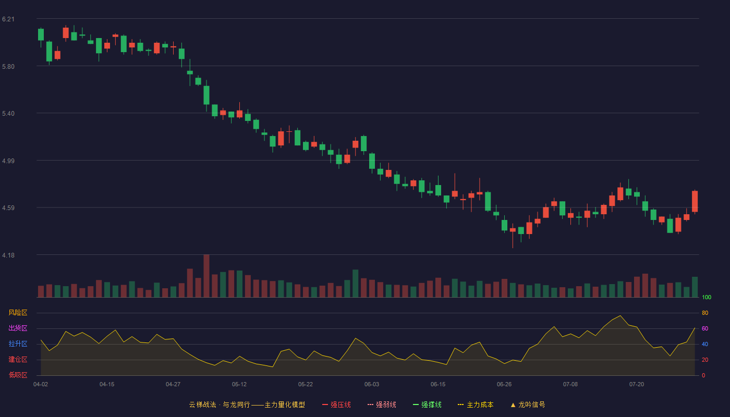The image size is (730, 417).
Task: Click the pink dashed marker before 强弱线
Action: click(371, 404)
